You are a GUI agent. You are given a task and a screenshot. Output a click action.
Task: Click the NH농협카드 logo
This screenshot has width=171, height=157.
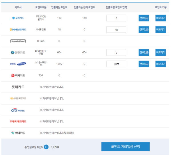18,29
